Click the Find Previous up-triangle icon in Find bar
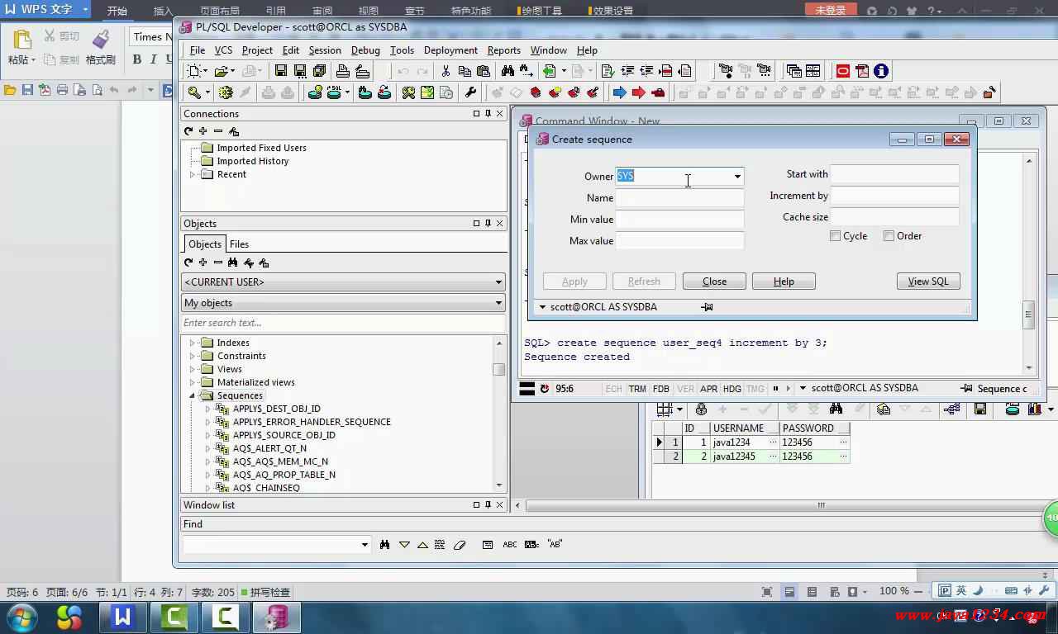 [422, 545]
